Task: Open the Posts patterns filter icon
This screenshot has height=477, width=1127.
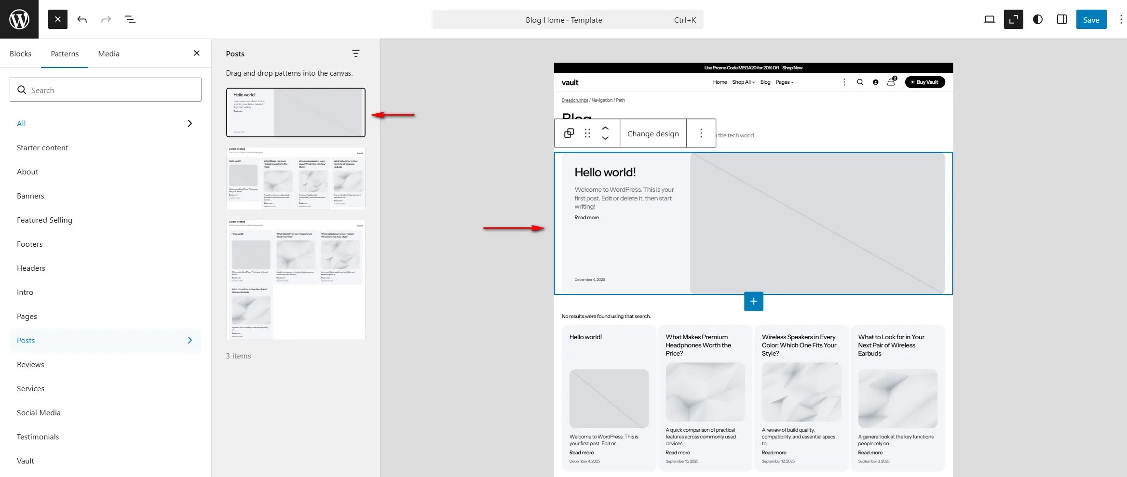Action: point(356,53)
